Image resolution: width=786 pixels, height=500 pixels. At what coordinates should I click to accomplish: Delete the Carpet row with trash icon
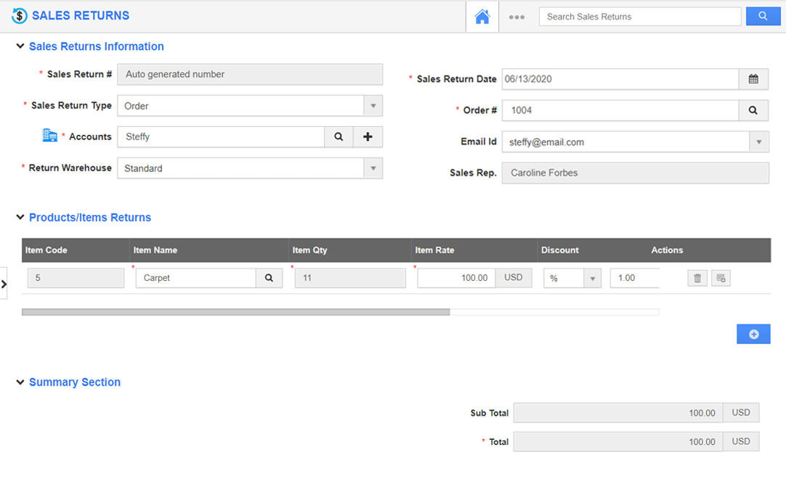click(x=697, y=278)
